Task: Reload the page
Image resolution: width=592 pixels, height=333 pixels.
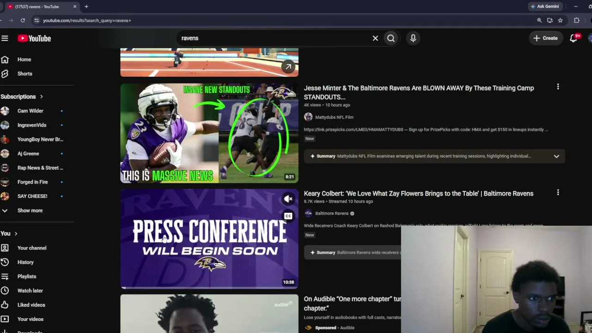Action: click(x=23, y=20)
